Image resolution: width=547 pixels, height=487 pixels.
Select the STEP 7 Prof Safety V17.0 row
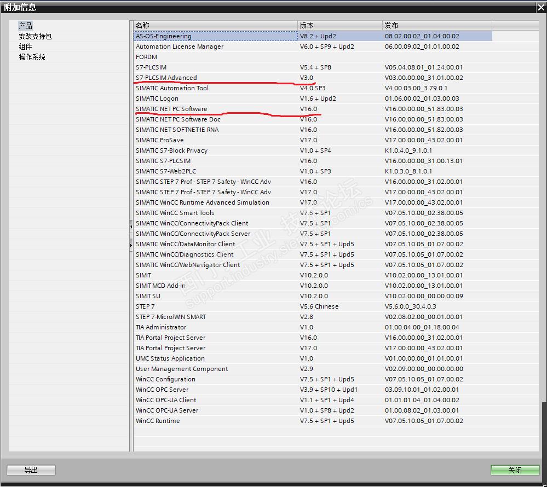pyautogui.click(x=313, y=192)
